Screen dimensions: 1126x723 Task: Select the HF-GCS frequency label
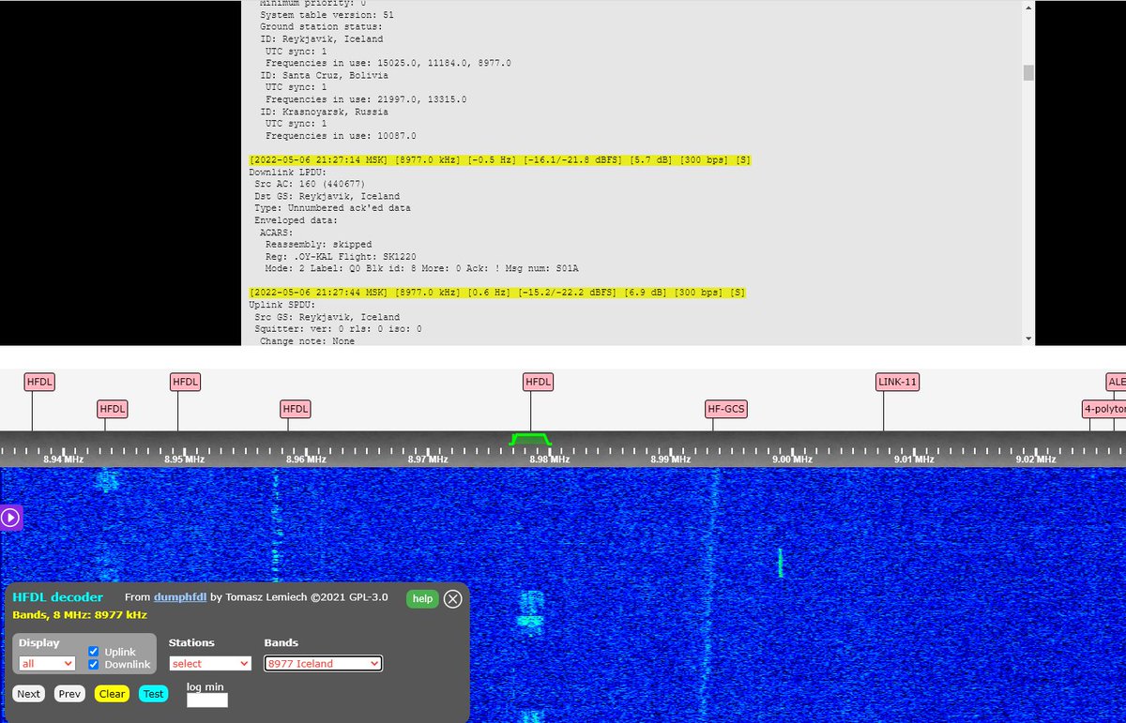point(726,409)
